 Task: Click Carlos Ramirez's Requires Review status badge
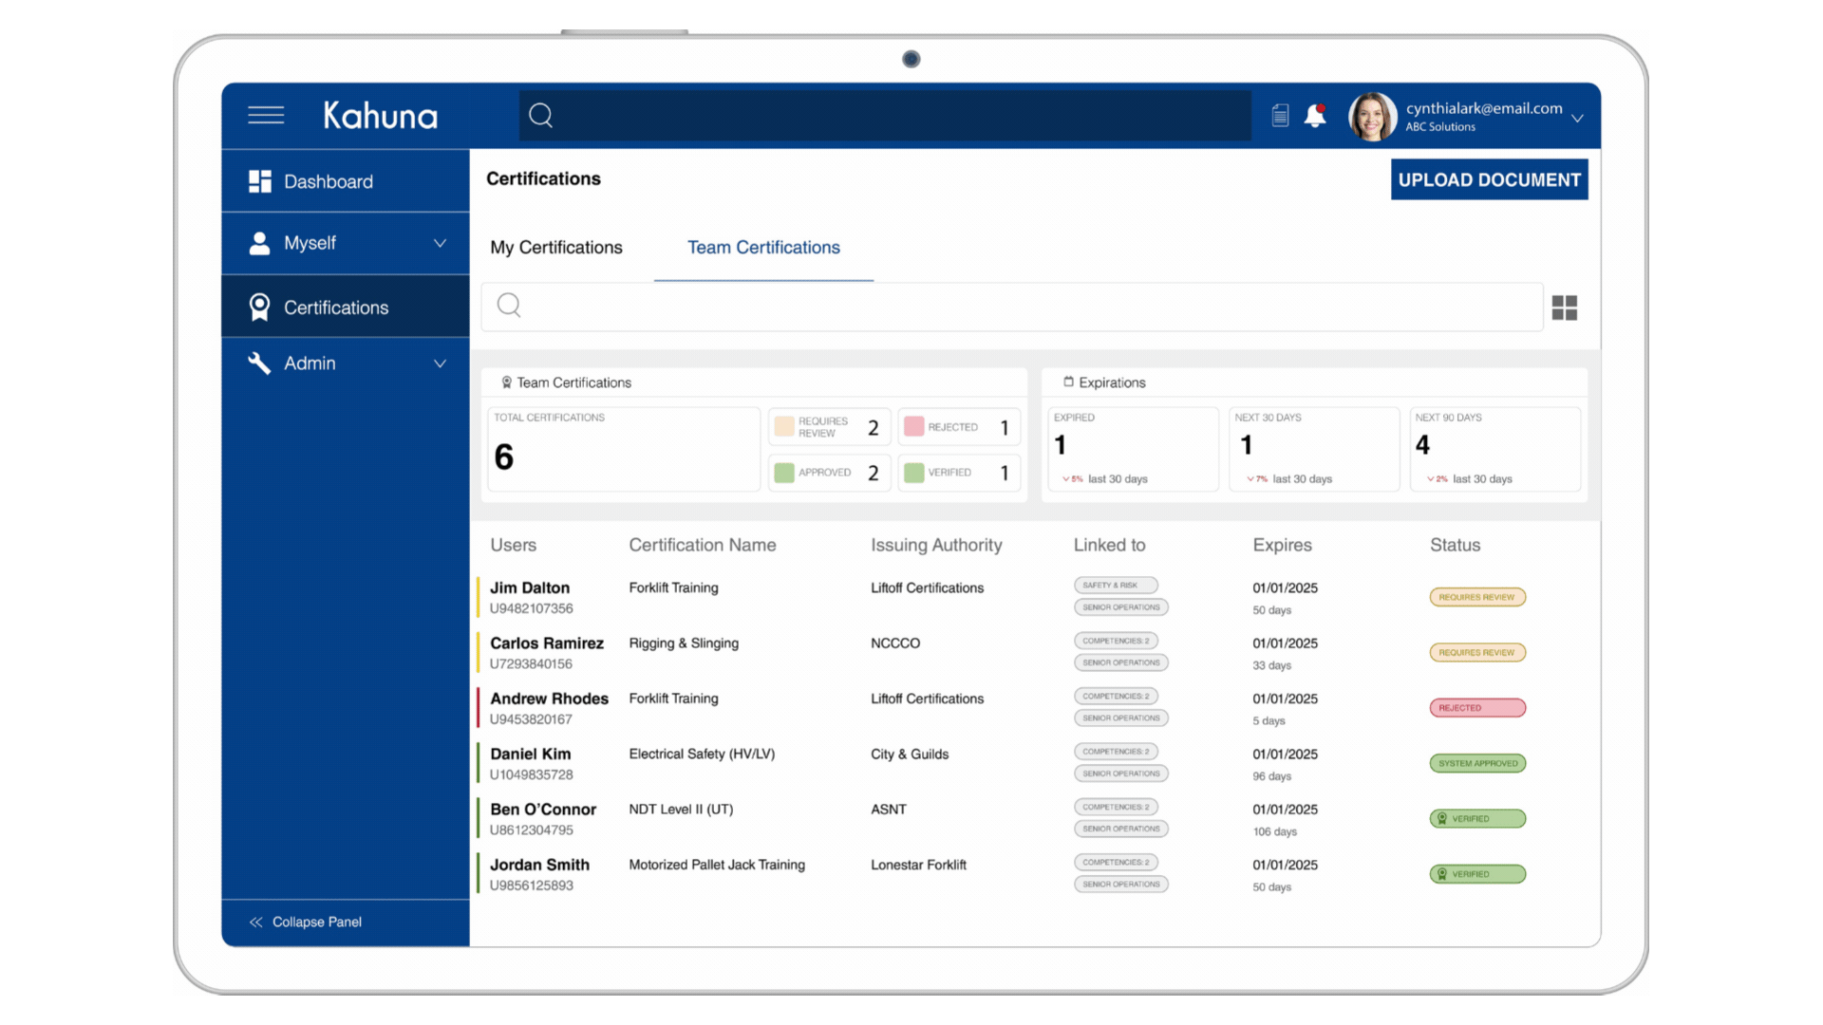(x=1477, y=652)
